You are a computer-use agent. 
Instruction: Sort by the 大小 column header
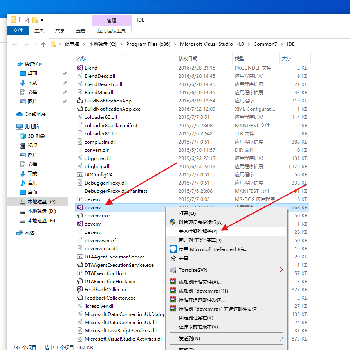tap(294, 59)
